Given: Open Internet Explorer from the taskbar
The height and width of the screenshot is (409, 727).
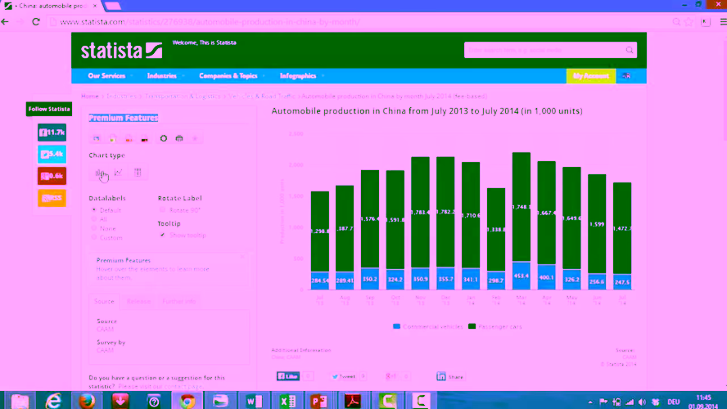Looking at the screenshot, I should 53,401.
